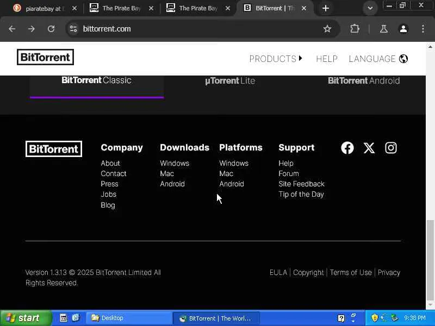Open the Jobs link under Company
Screen dimensions: 435x326
(x=108, y=195)
